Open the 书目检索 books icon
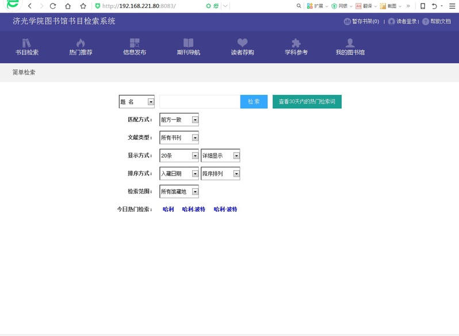The image size is (459, 336). [26, 43]
